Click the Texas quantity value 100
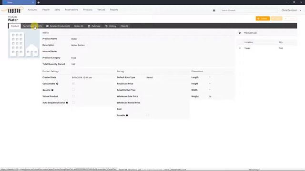The width and height of the screenshot is (305, 171). (x=281, y=48)
